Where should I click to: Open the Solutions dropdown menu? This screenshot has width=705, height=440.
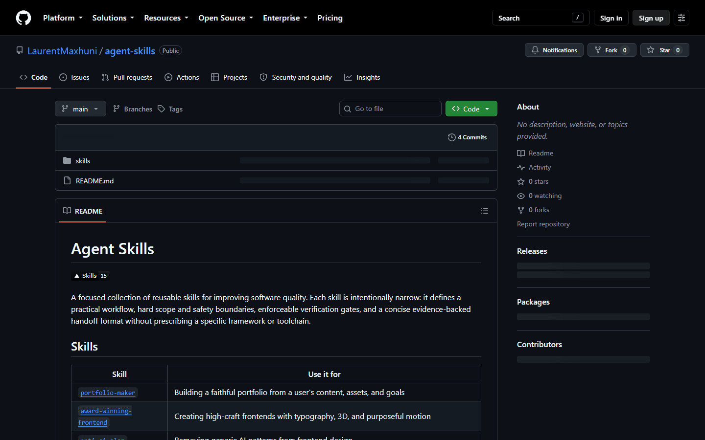(x=113, y=18)
